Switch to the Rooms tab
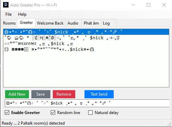The width and height of the screenshot is (172, 127). [x=10, y=23]
